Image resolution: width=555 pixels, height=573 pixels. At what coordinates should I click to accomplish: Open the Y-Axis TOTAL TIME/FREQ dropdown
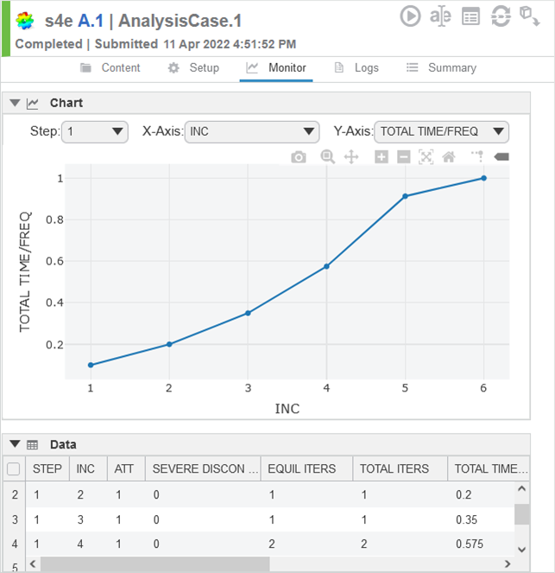click(441, 131)
